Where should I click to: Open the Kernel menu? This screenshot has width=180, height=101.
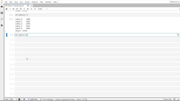[x=27, y=2]
